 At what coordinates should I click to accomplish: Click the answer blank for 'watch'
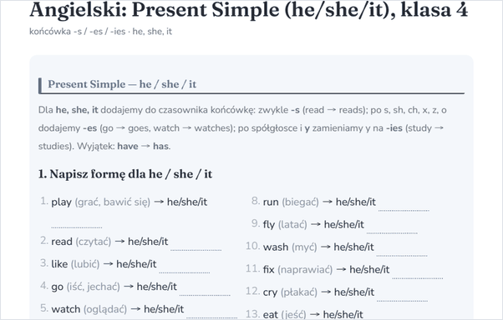pos(212,313)
